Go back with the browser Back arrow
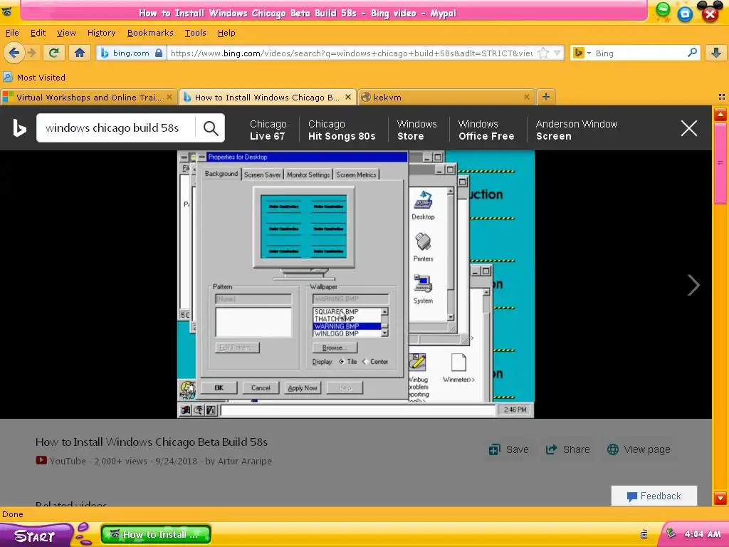The image size is (729, 547). [14, 53]
